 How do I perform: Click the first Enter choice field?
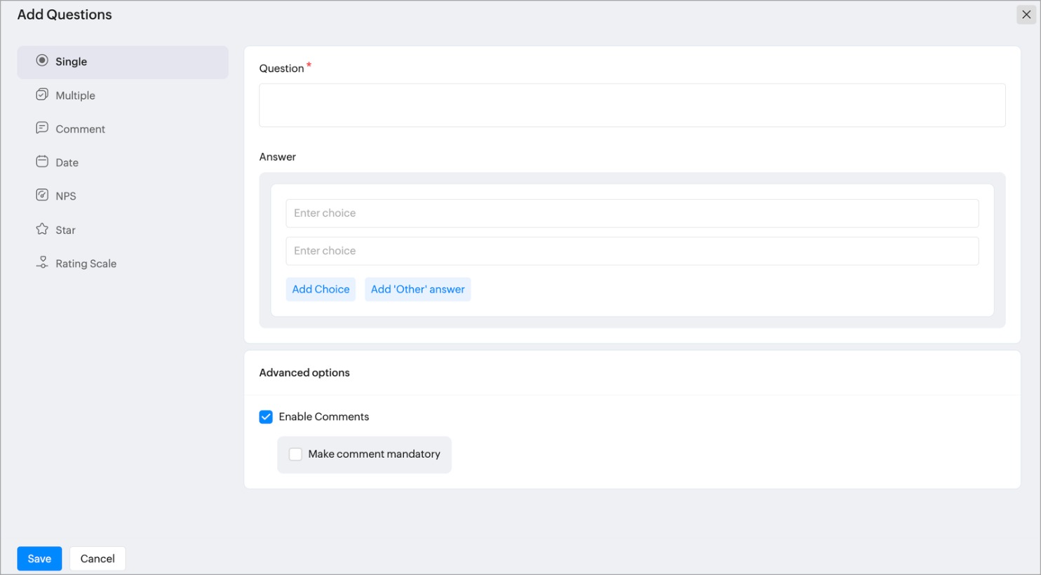(631, 213)
